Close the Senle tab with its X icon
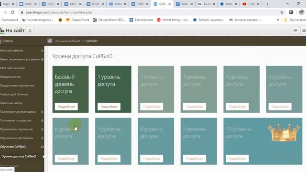The height and width of the screenshot is (172, 306). click(x=125, y=4)
